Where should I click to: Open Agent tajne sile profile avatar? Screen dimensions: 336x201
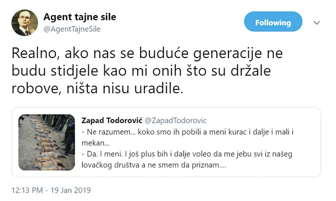coord(25,23)
